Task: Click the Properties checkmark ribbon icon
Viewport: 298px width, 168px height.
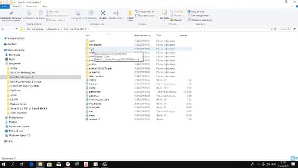Action: [165, 13]
